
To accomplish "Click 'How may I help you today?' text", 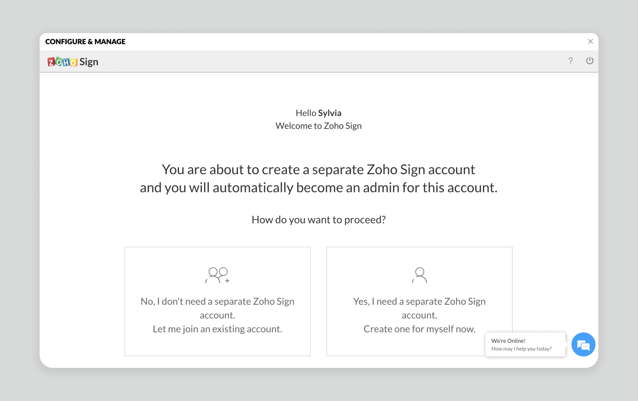I will [521, 349].
